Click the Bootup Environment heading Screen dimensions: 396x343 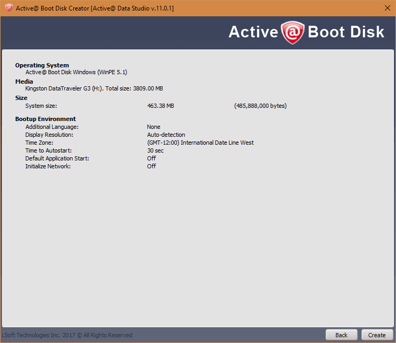tap(45, 119)
